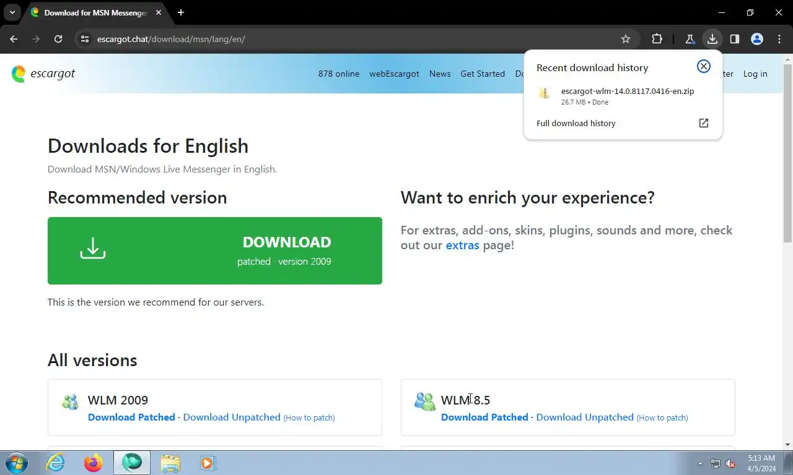Click the downloaded zip file icon

click(544, 93)
